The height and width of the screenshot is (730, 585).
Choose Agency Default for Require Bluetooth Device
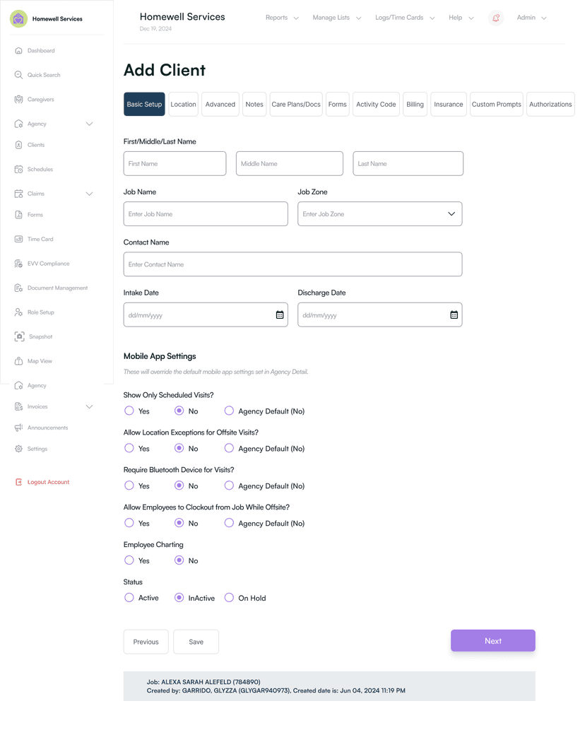click(x=229, y=485)
